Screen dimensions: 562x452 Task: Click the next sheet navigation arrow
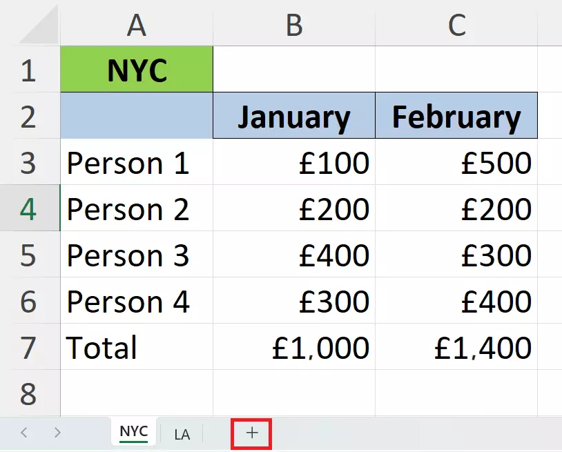pos(59,433)
